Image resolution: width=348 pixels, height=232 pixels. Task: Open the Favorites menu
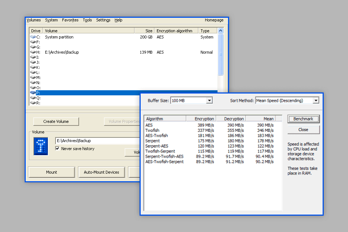click(70, 20)
